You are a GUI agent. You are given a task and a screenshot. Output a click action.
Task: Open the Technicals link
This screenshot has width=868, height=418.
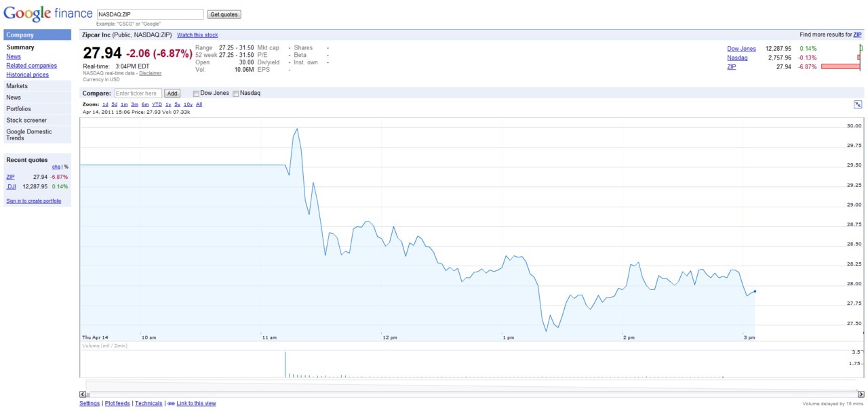[149, 404]
